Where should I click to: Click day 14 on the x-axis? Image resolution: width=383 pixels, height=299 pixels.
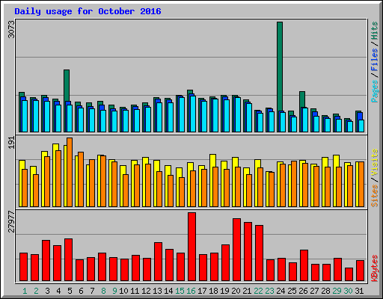(x=168, y=291)
